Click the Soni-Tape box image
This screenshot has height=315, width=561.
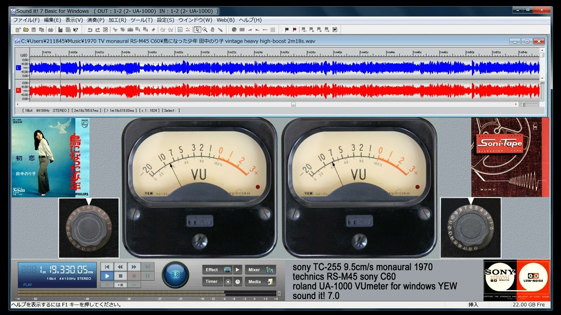(510, 157)
